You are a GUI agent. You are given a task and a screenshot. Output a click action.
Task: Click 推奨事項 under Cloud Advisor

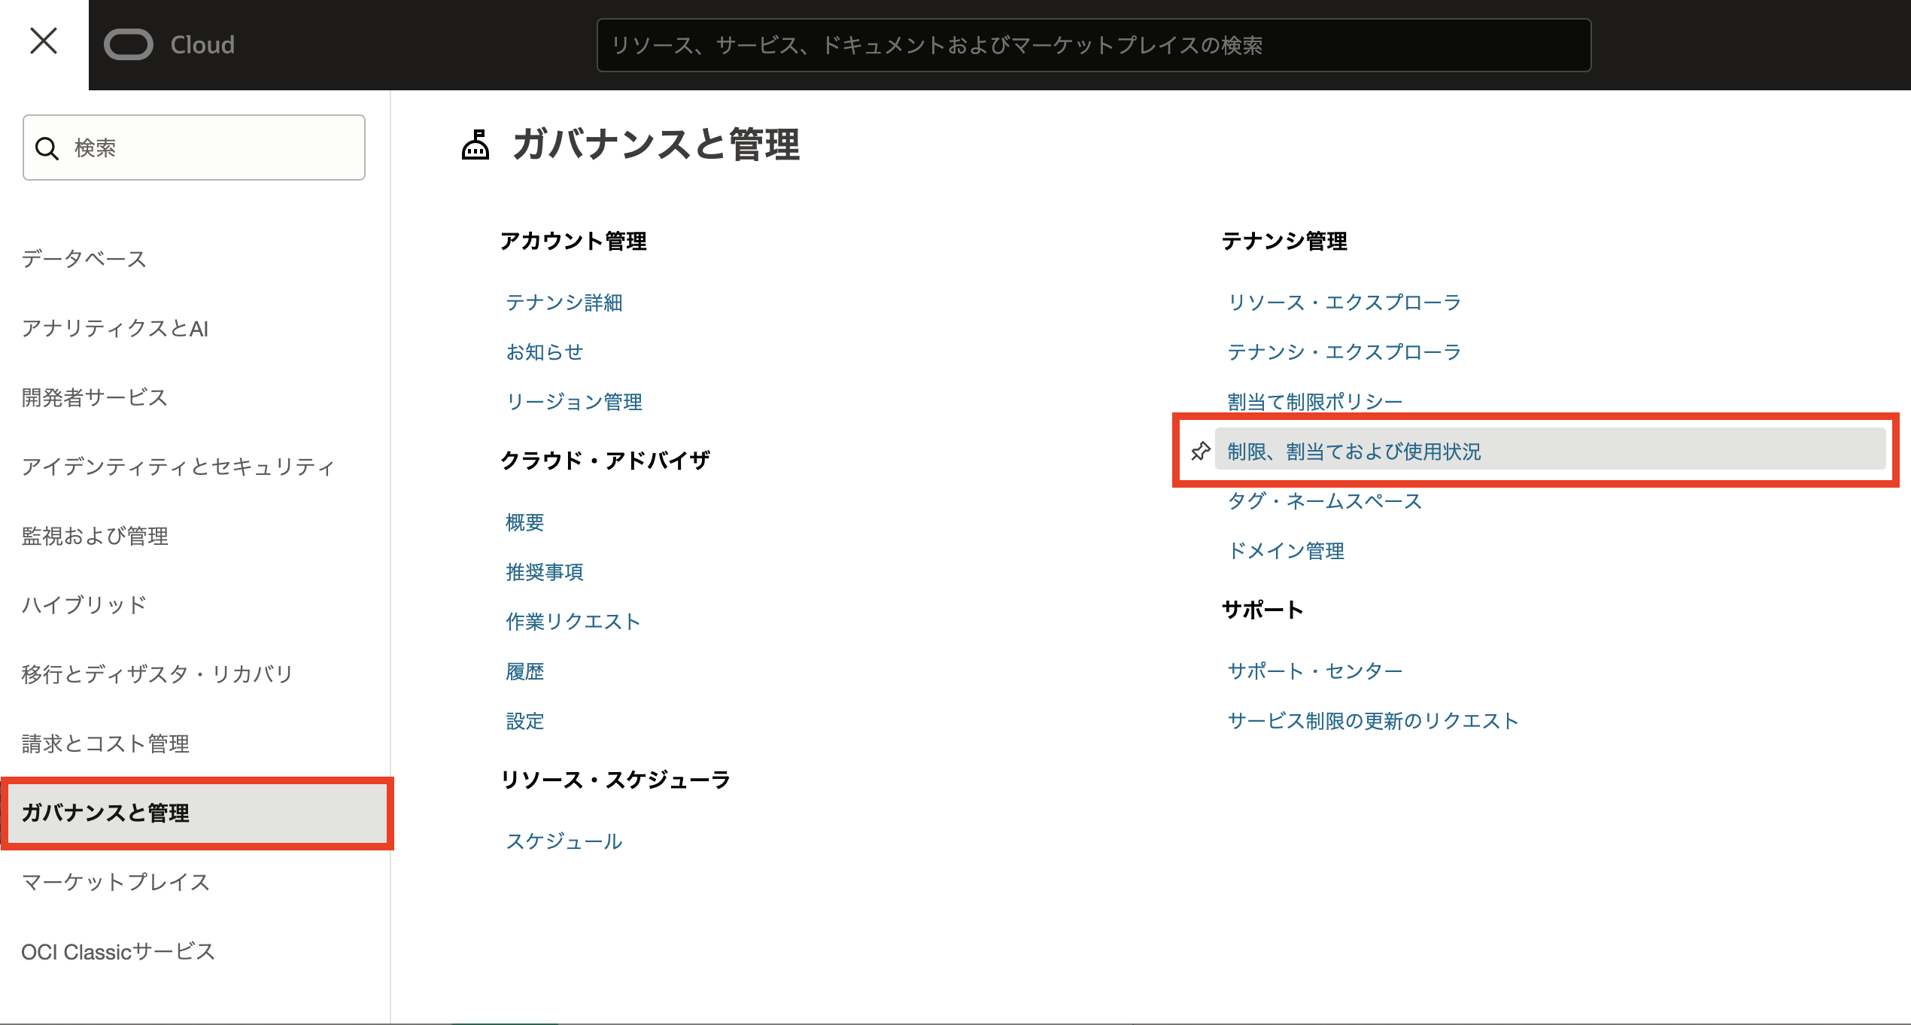click(x=544, y=572)
